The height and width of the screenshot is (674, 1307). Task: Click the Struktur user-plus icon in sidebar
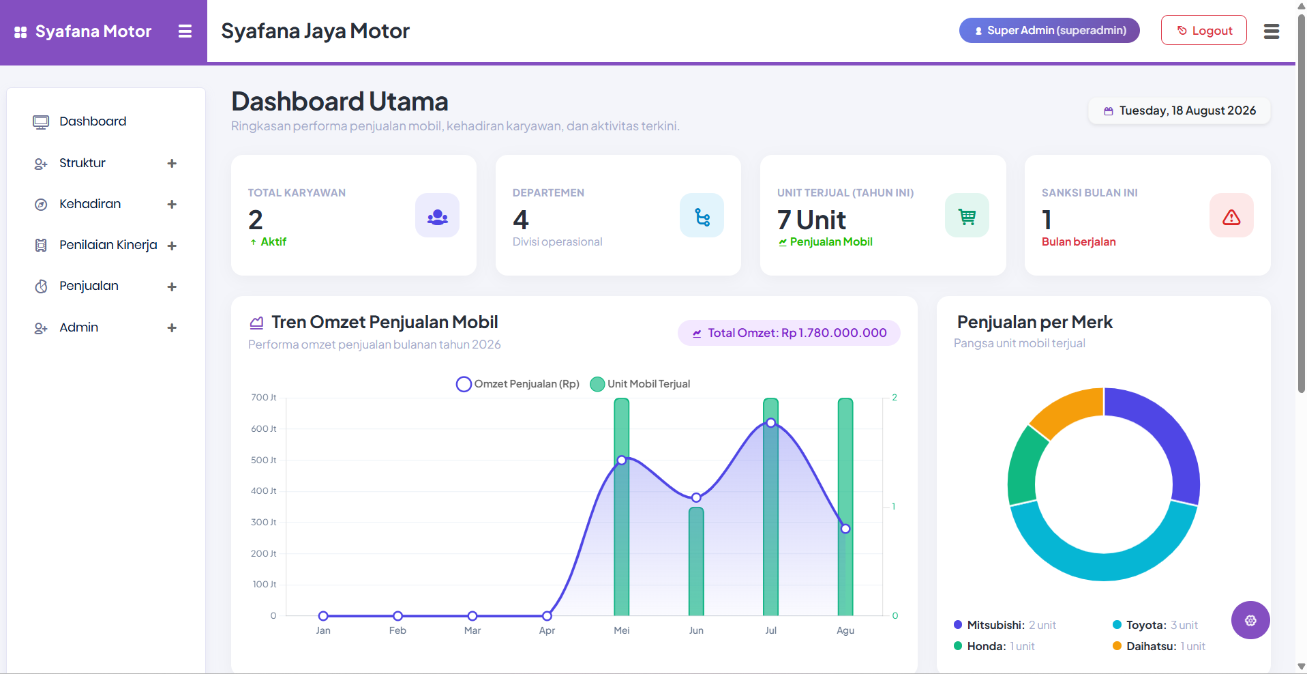tap(41, 164)
